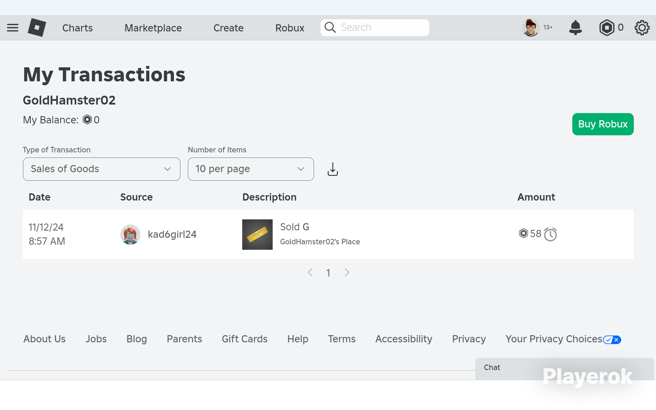The height and width of the screenshot is (410, 656).
Task: Open the Blog footer link
Action: (x=137, y=339)
